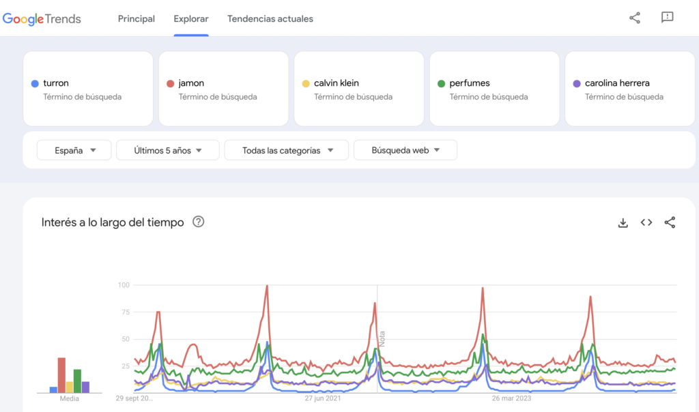Screen dimensions: 699x412
Task: Open Tendencias actuales tab
Action: click(270, 18)
